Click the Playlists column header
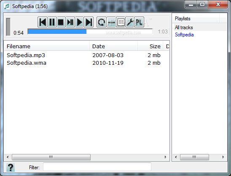The image size is (231, 176). 196,19
